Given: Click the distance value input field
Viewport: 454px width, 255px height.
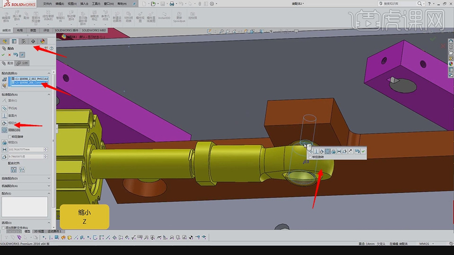Looking at the screenshot, I should point(27,149).
